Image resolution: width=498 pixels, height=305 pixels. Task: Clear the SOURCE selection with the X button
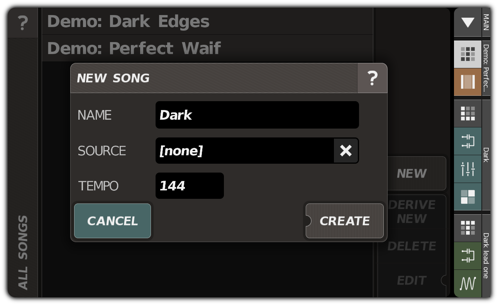pyautogui.click(x=346, y=151)
